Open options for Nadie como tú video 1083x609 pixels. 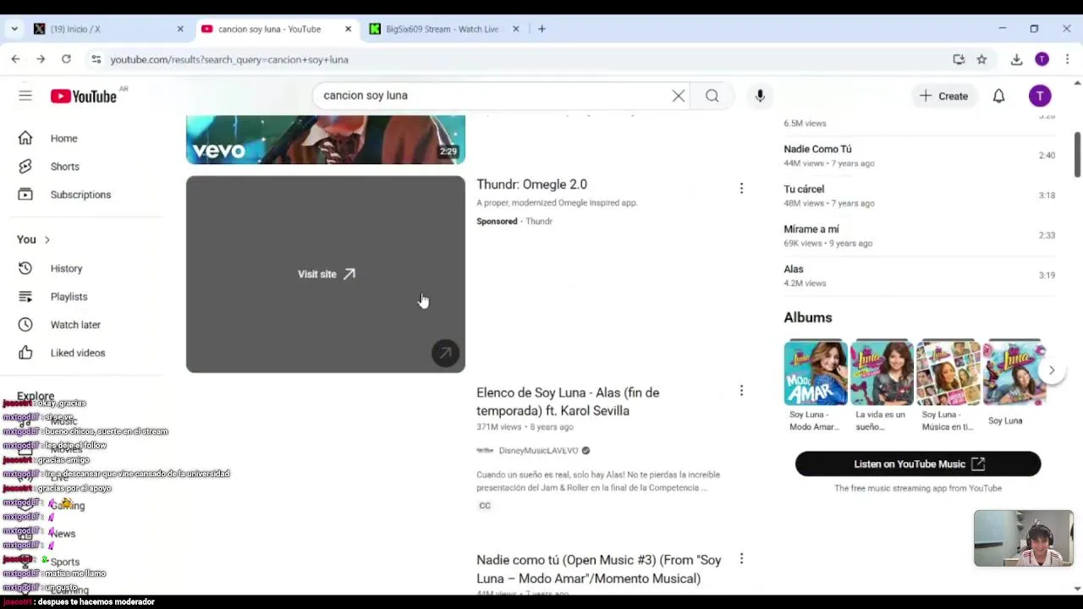point(741,558)
